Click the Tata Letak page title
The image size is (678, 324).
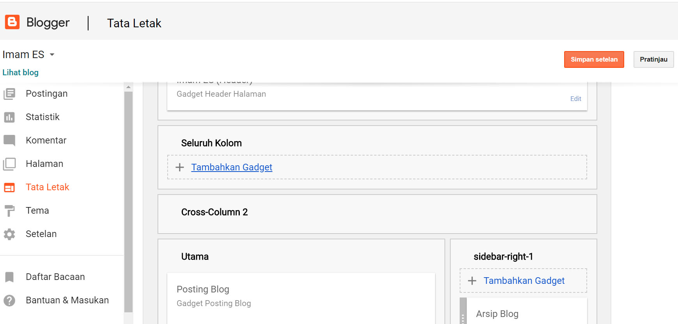tap(134, 23)
